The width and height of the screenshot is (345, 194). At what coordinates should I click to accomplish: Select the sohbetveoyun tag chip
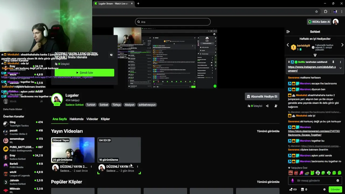pyautogui.click(x=147, y=105)
